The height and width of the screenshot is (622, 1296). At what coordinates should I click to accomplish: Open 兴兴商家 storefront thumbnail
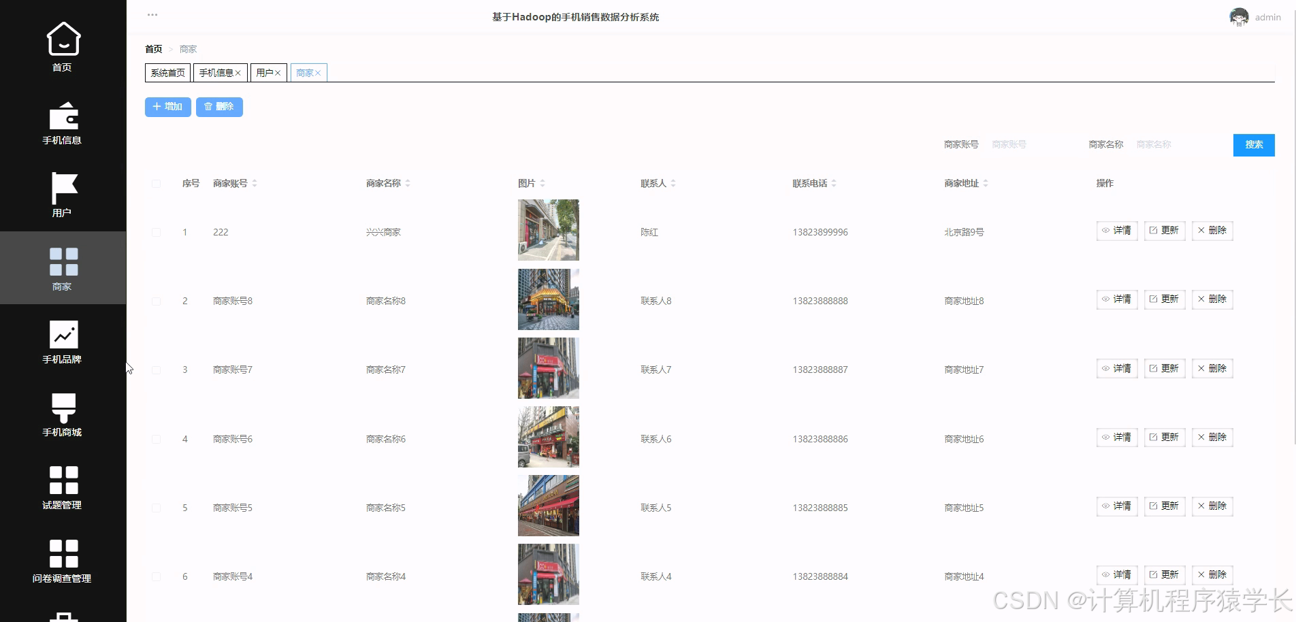coord(549,230)
